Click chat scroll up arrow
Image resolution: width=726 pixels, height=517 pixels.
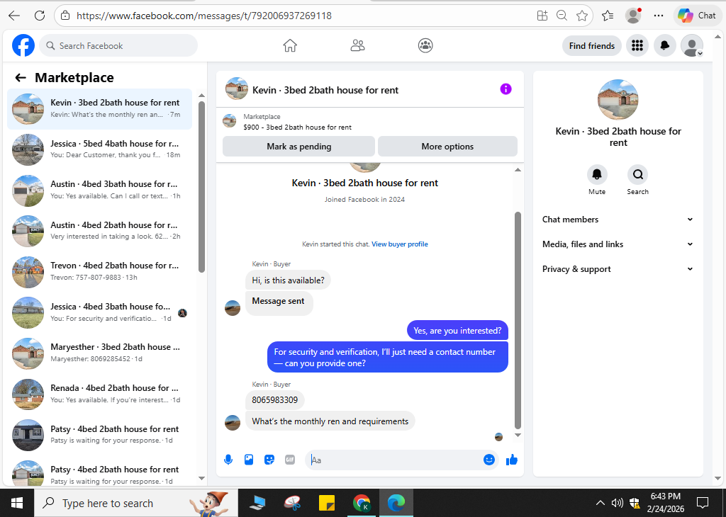518,170
